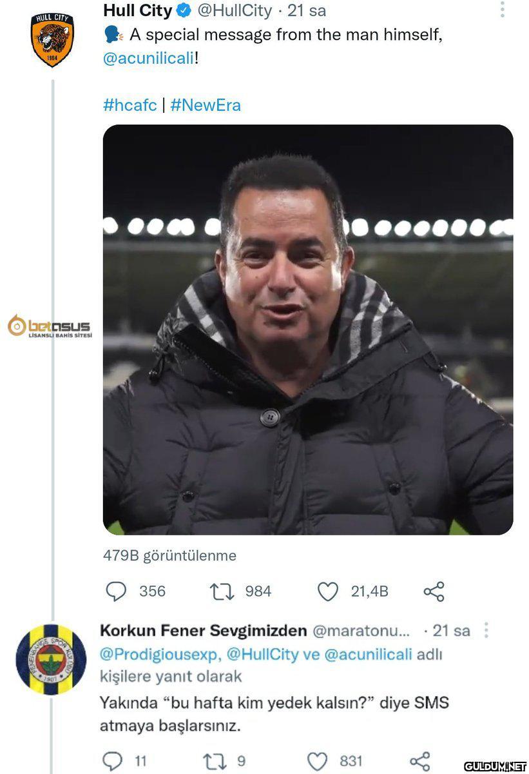Click the Fenerbahçe profile avatar
Viewport: 529px width, 774px height.
51,659
